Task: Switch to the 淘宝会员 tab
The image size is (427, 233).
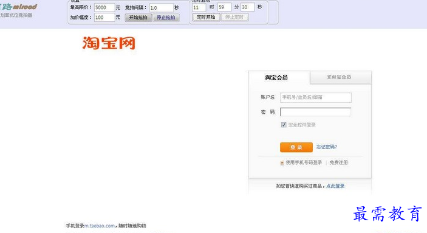Action: click(279, 77)
